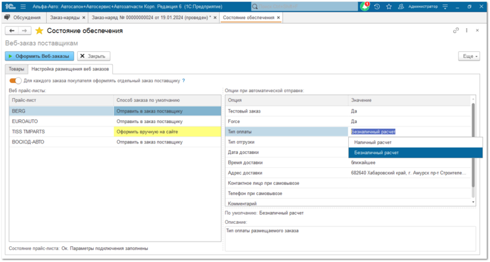
Task: Click the Описание text area
Action: (350, 238)
